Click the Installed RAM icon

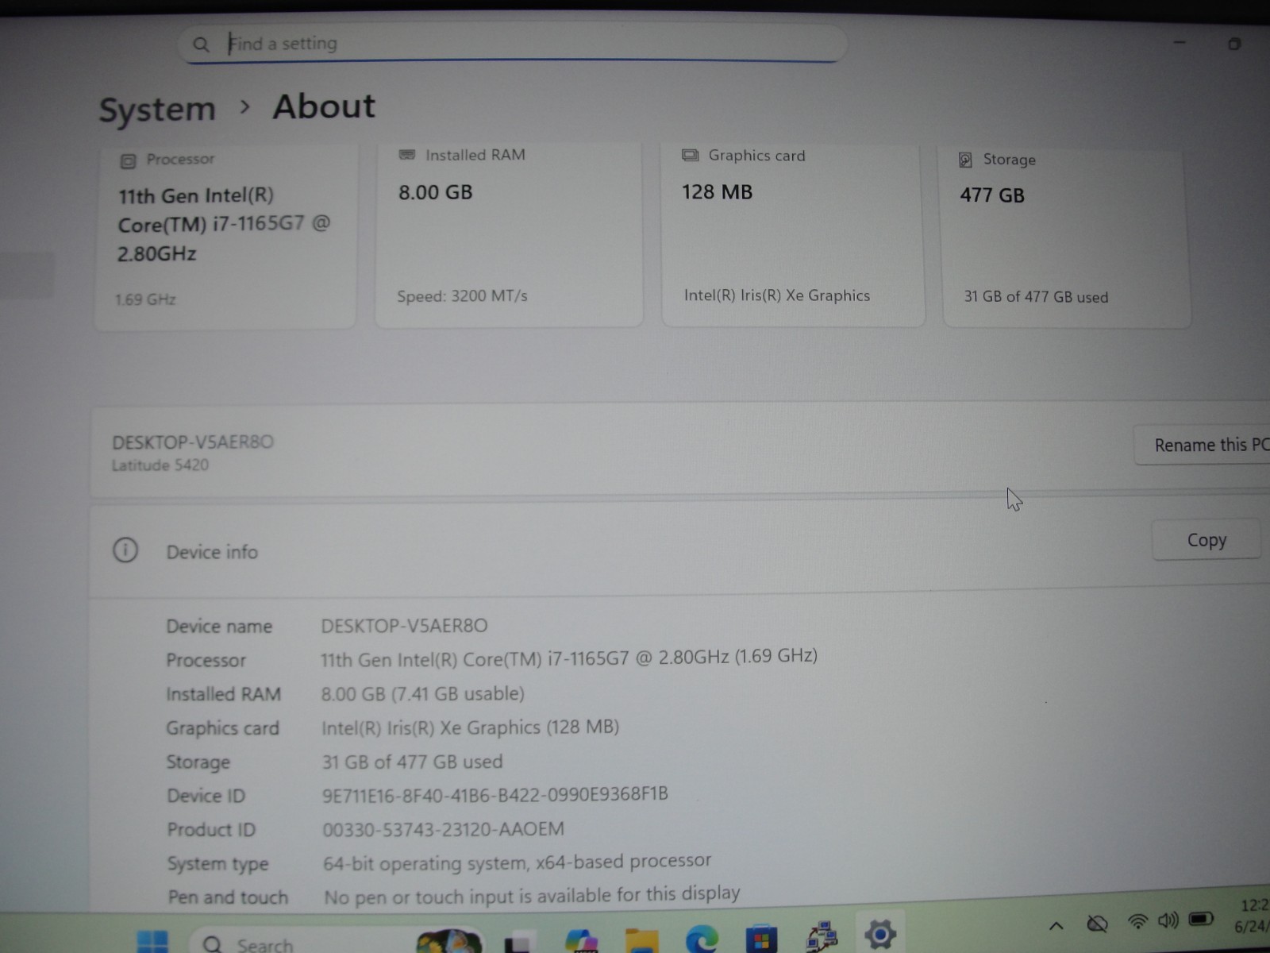tap(407, 155)
